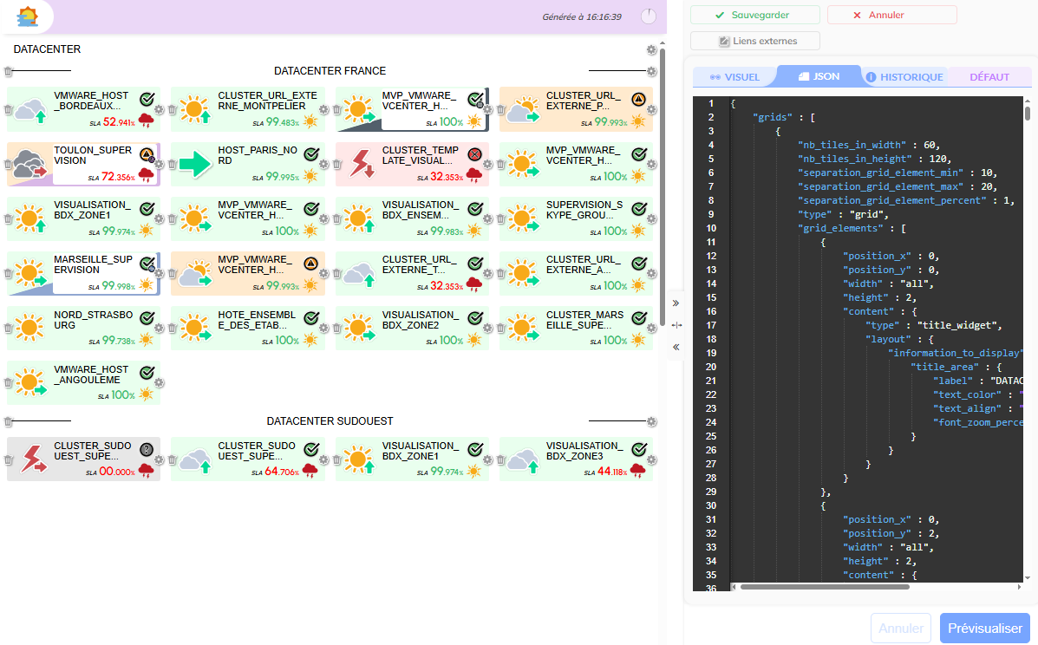Open the HISTORIQUE tab

904,77
